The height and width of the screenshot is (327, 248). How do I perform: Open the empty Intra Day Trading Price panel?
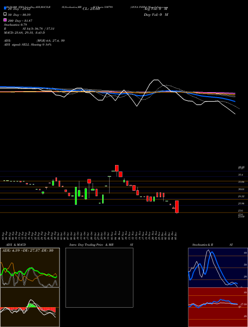coord(99,277)
